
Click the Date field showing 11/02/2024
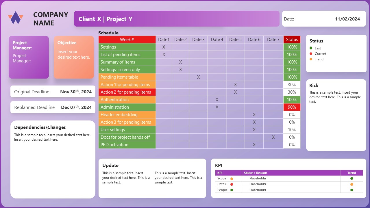[x=324, y=18]
